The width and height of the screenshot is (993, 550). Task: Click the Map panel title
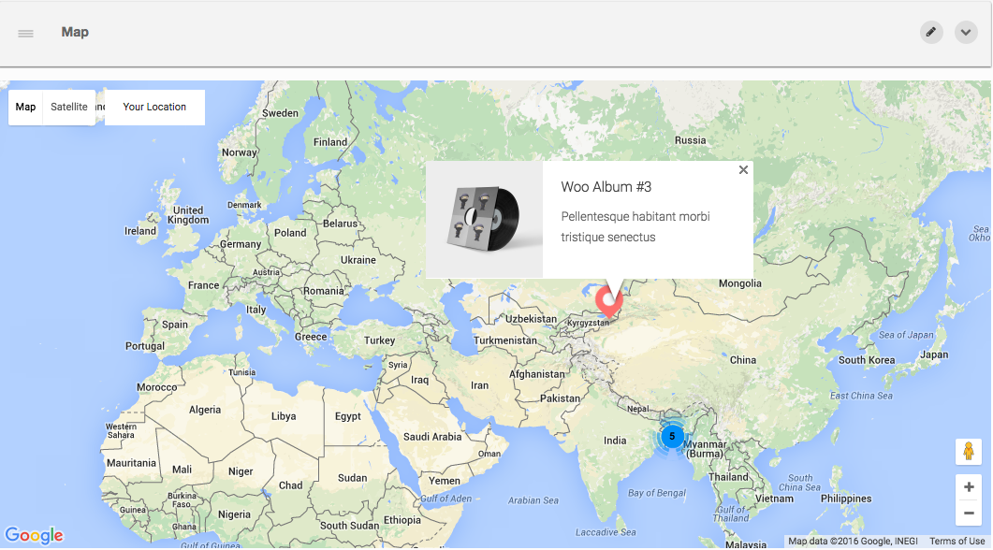coord(75,33)
